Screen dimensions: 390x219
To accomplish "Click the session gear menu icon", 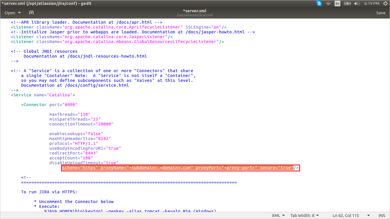I will pos(386,3).
